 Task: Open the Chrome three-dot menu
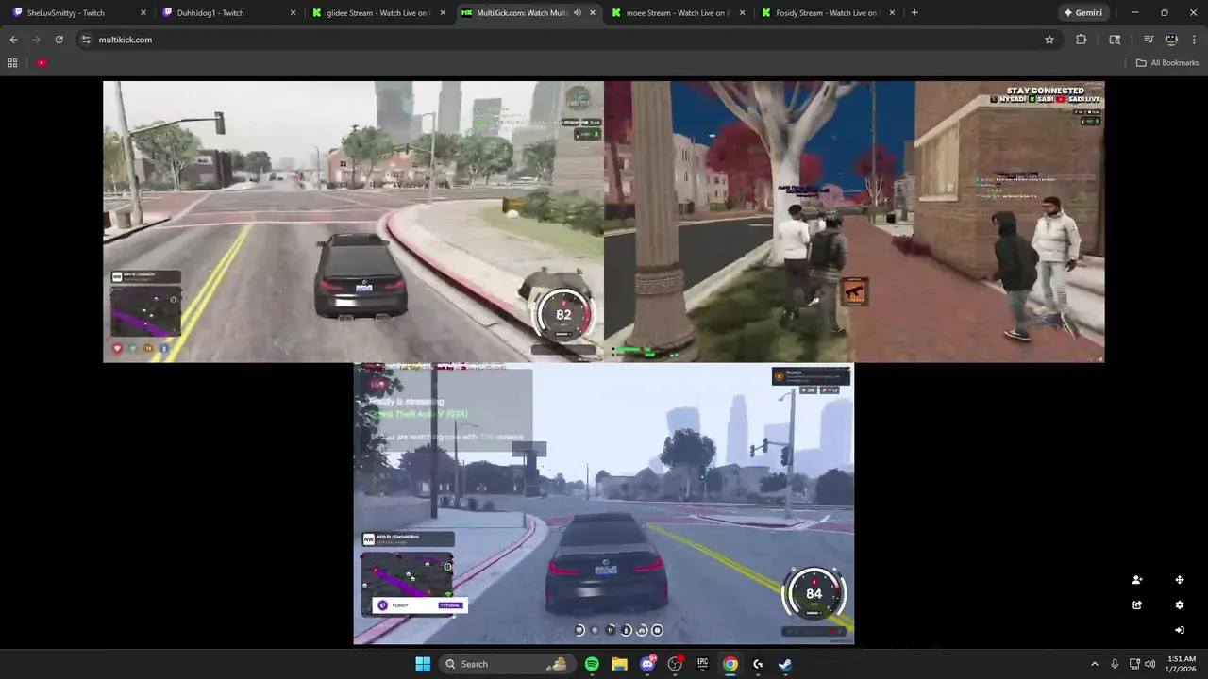pos(1194,40)
